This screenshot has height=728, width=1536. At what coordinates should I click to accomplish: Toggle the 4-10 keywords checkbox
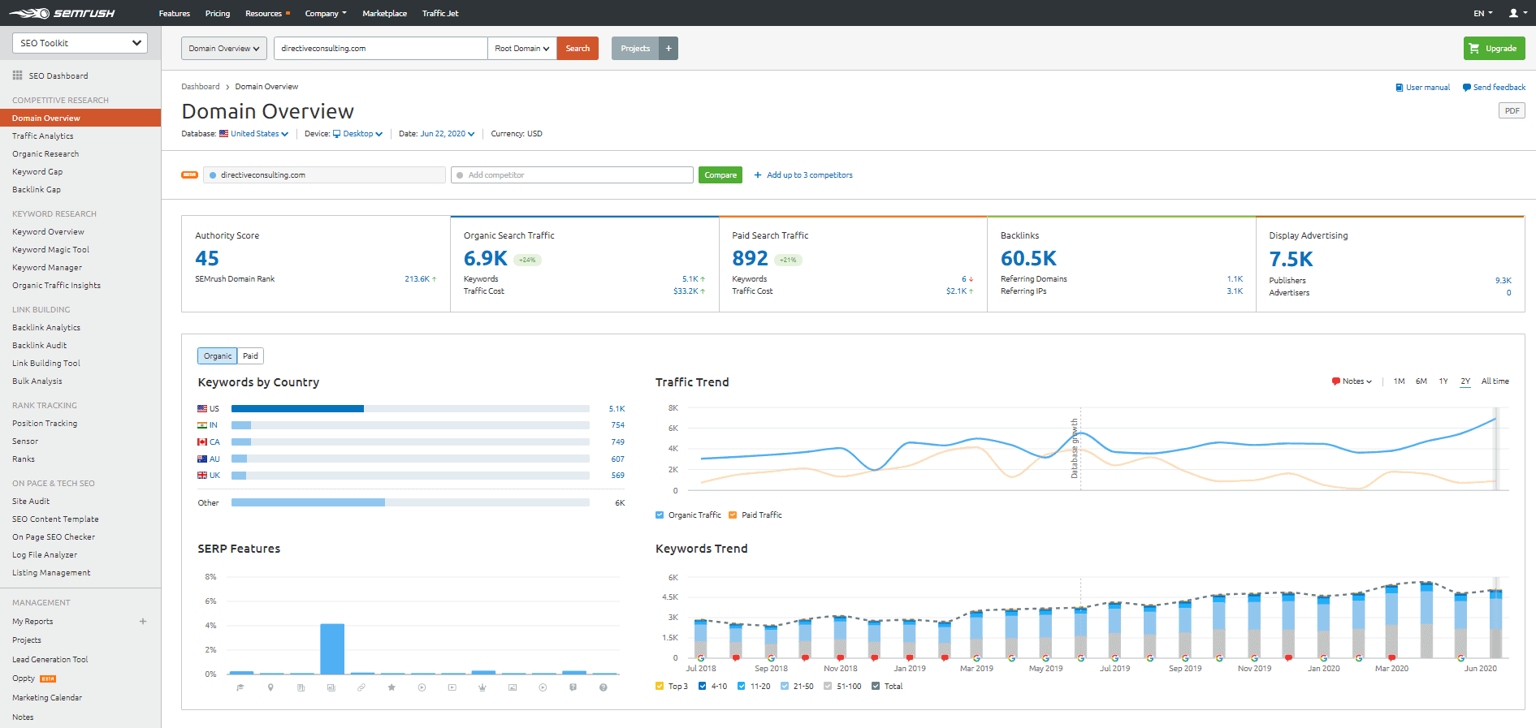(703, 687)
